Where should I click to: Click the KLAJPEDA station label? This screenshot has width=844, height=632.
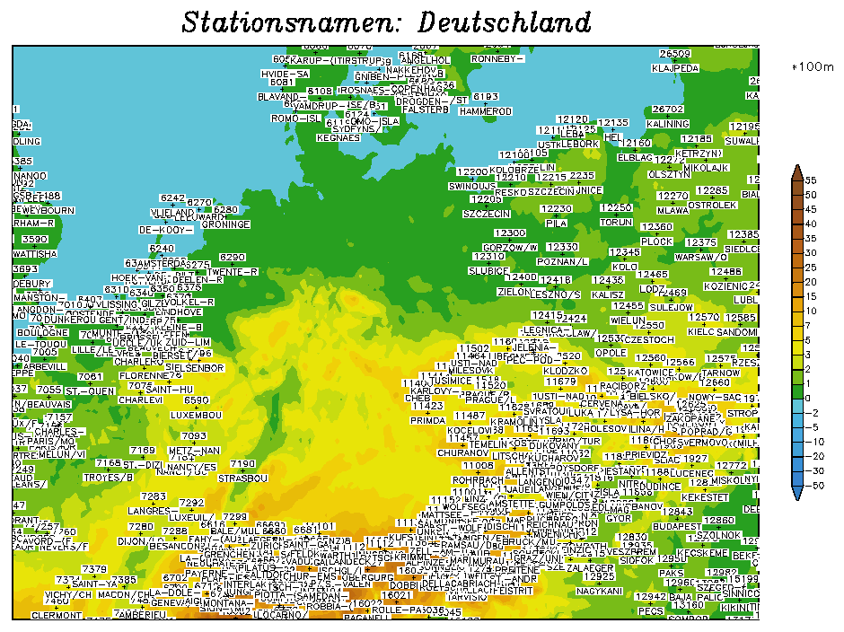coord(674,67)
